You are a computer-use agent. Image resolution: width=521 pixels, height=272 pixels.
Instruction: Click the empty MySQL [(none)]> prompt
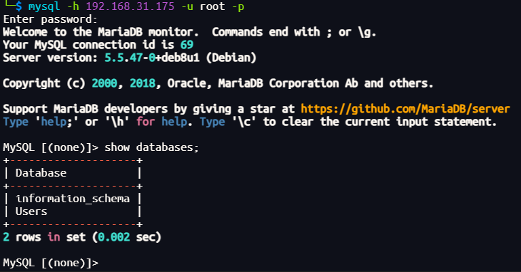click(x=51, y=263)
